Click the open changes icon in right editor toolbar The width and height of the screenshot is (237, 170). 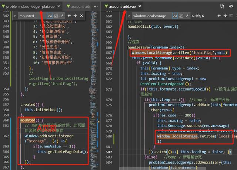[222, 6]
